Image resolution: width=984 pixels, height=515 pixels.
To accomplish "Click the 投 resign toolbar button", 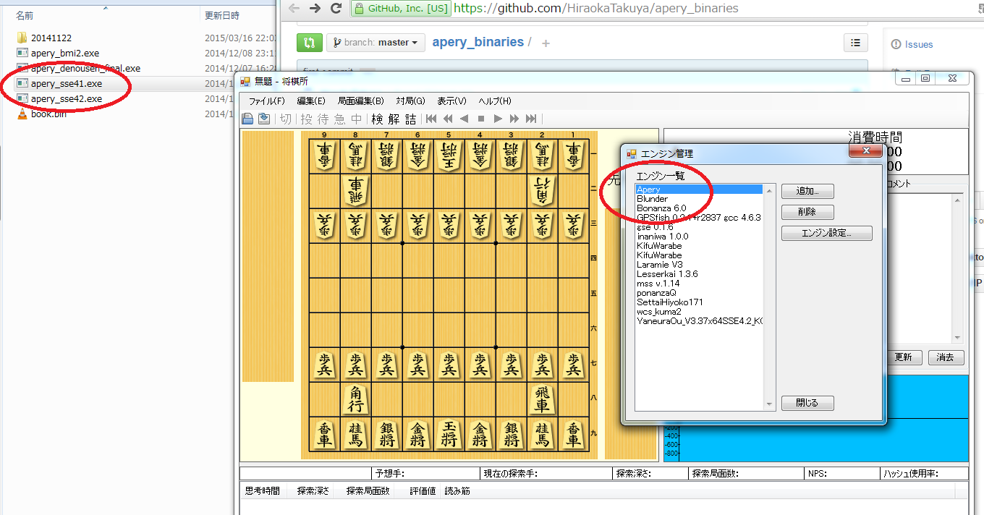I will tap(307, 119).
